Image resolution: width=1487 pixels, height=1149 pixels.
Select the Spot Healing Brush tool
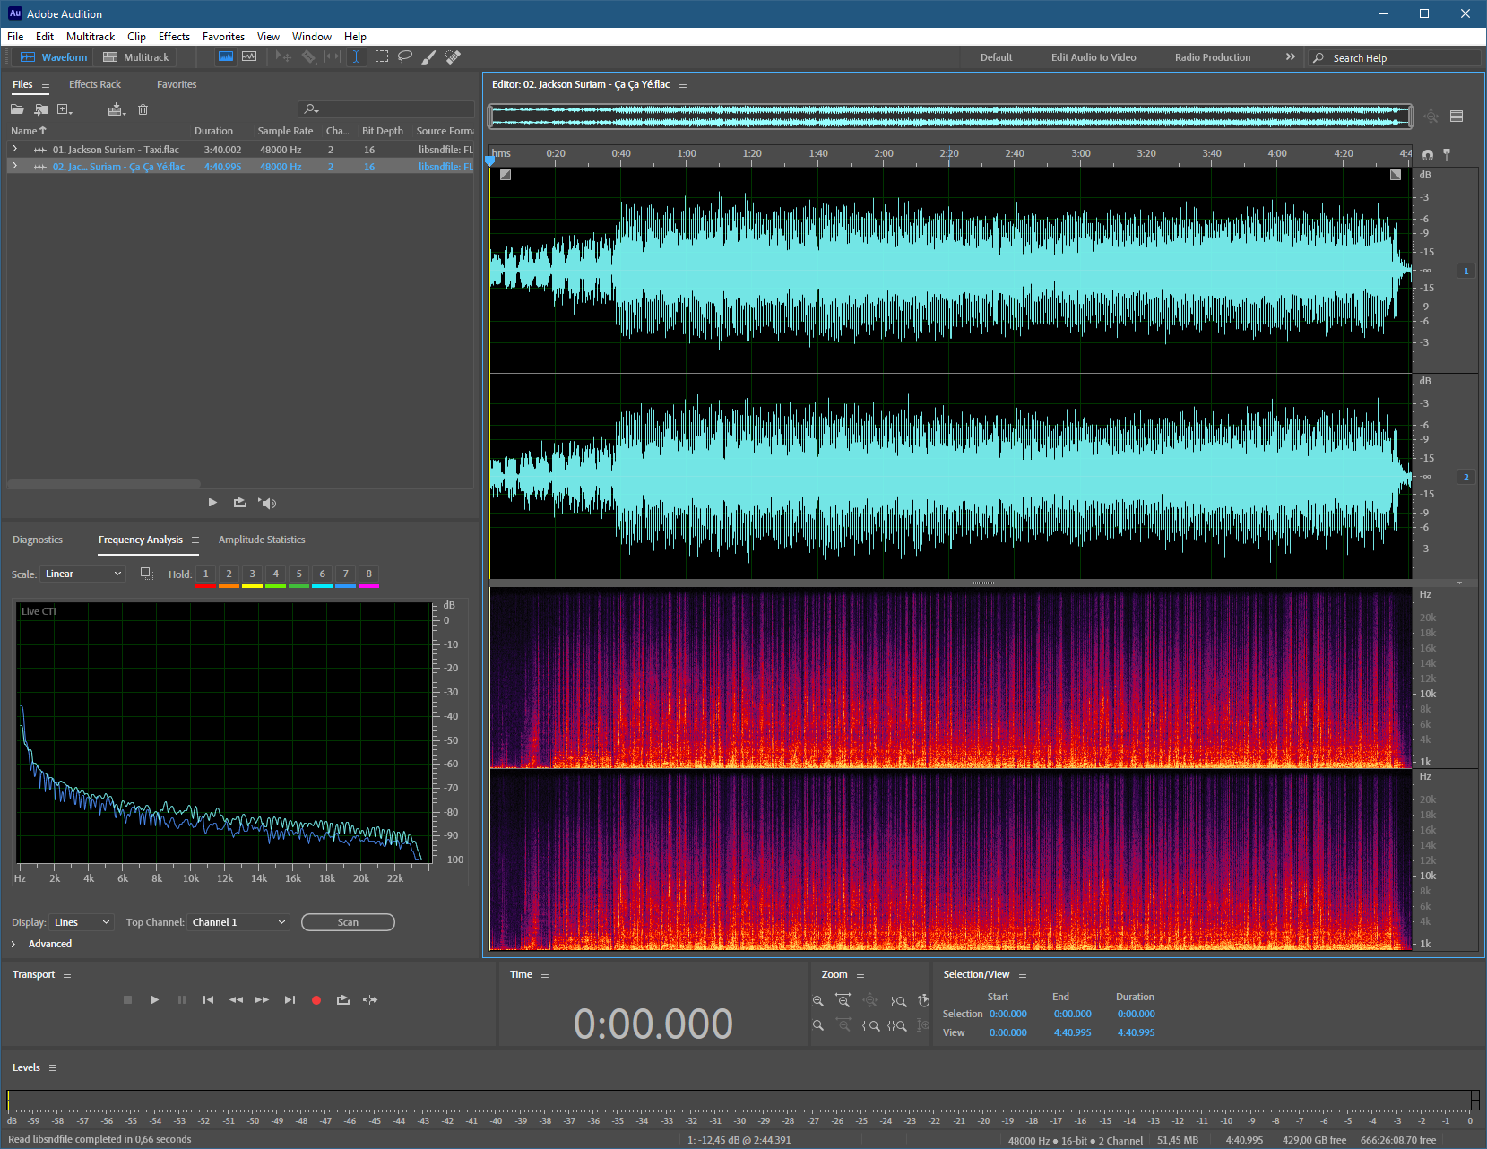pos(453,56)
